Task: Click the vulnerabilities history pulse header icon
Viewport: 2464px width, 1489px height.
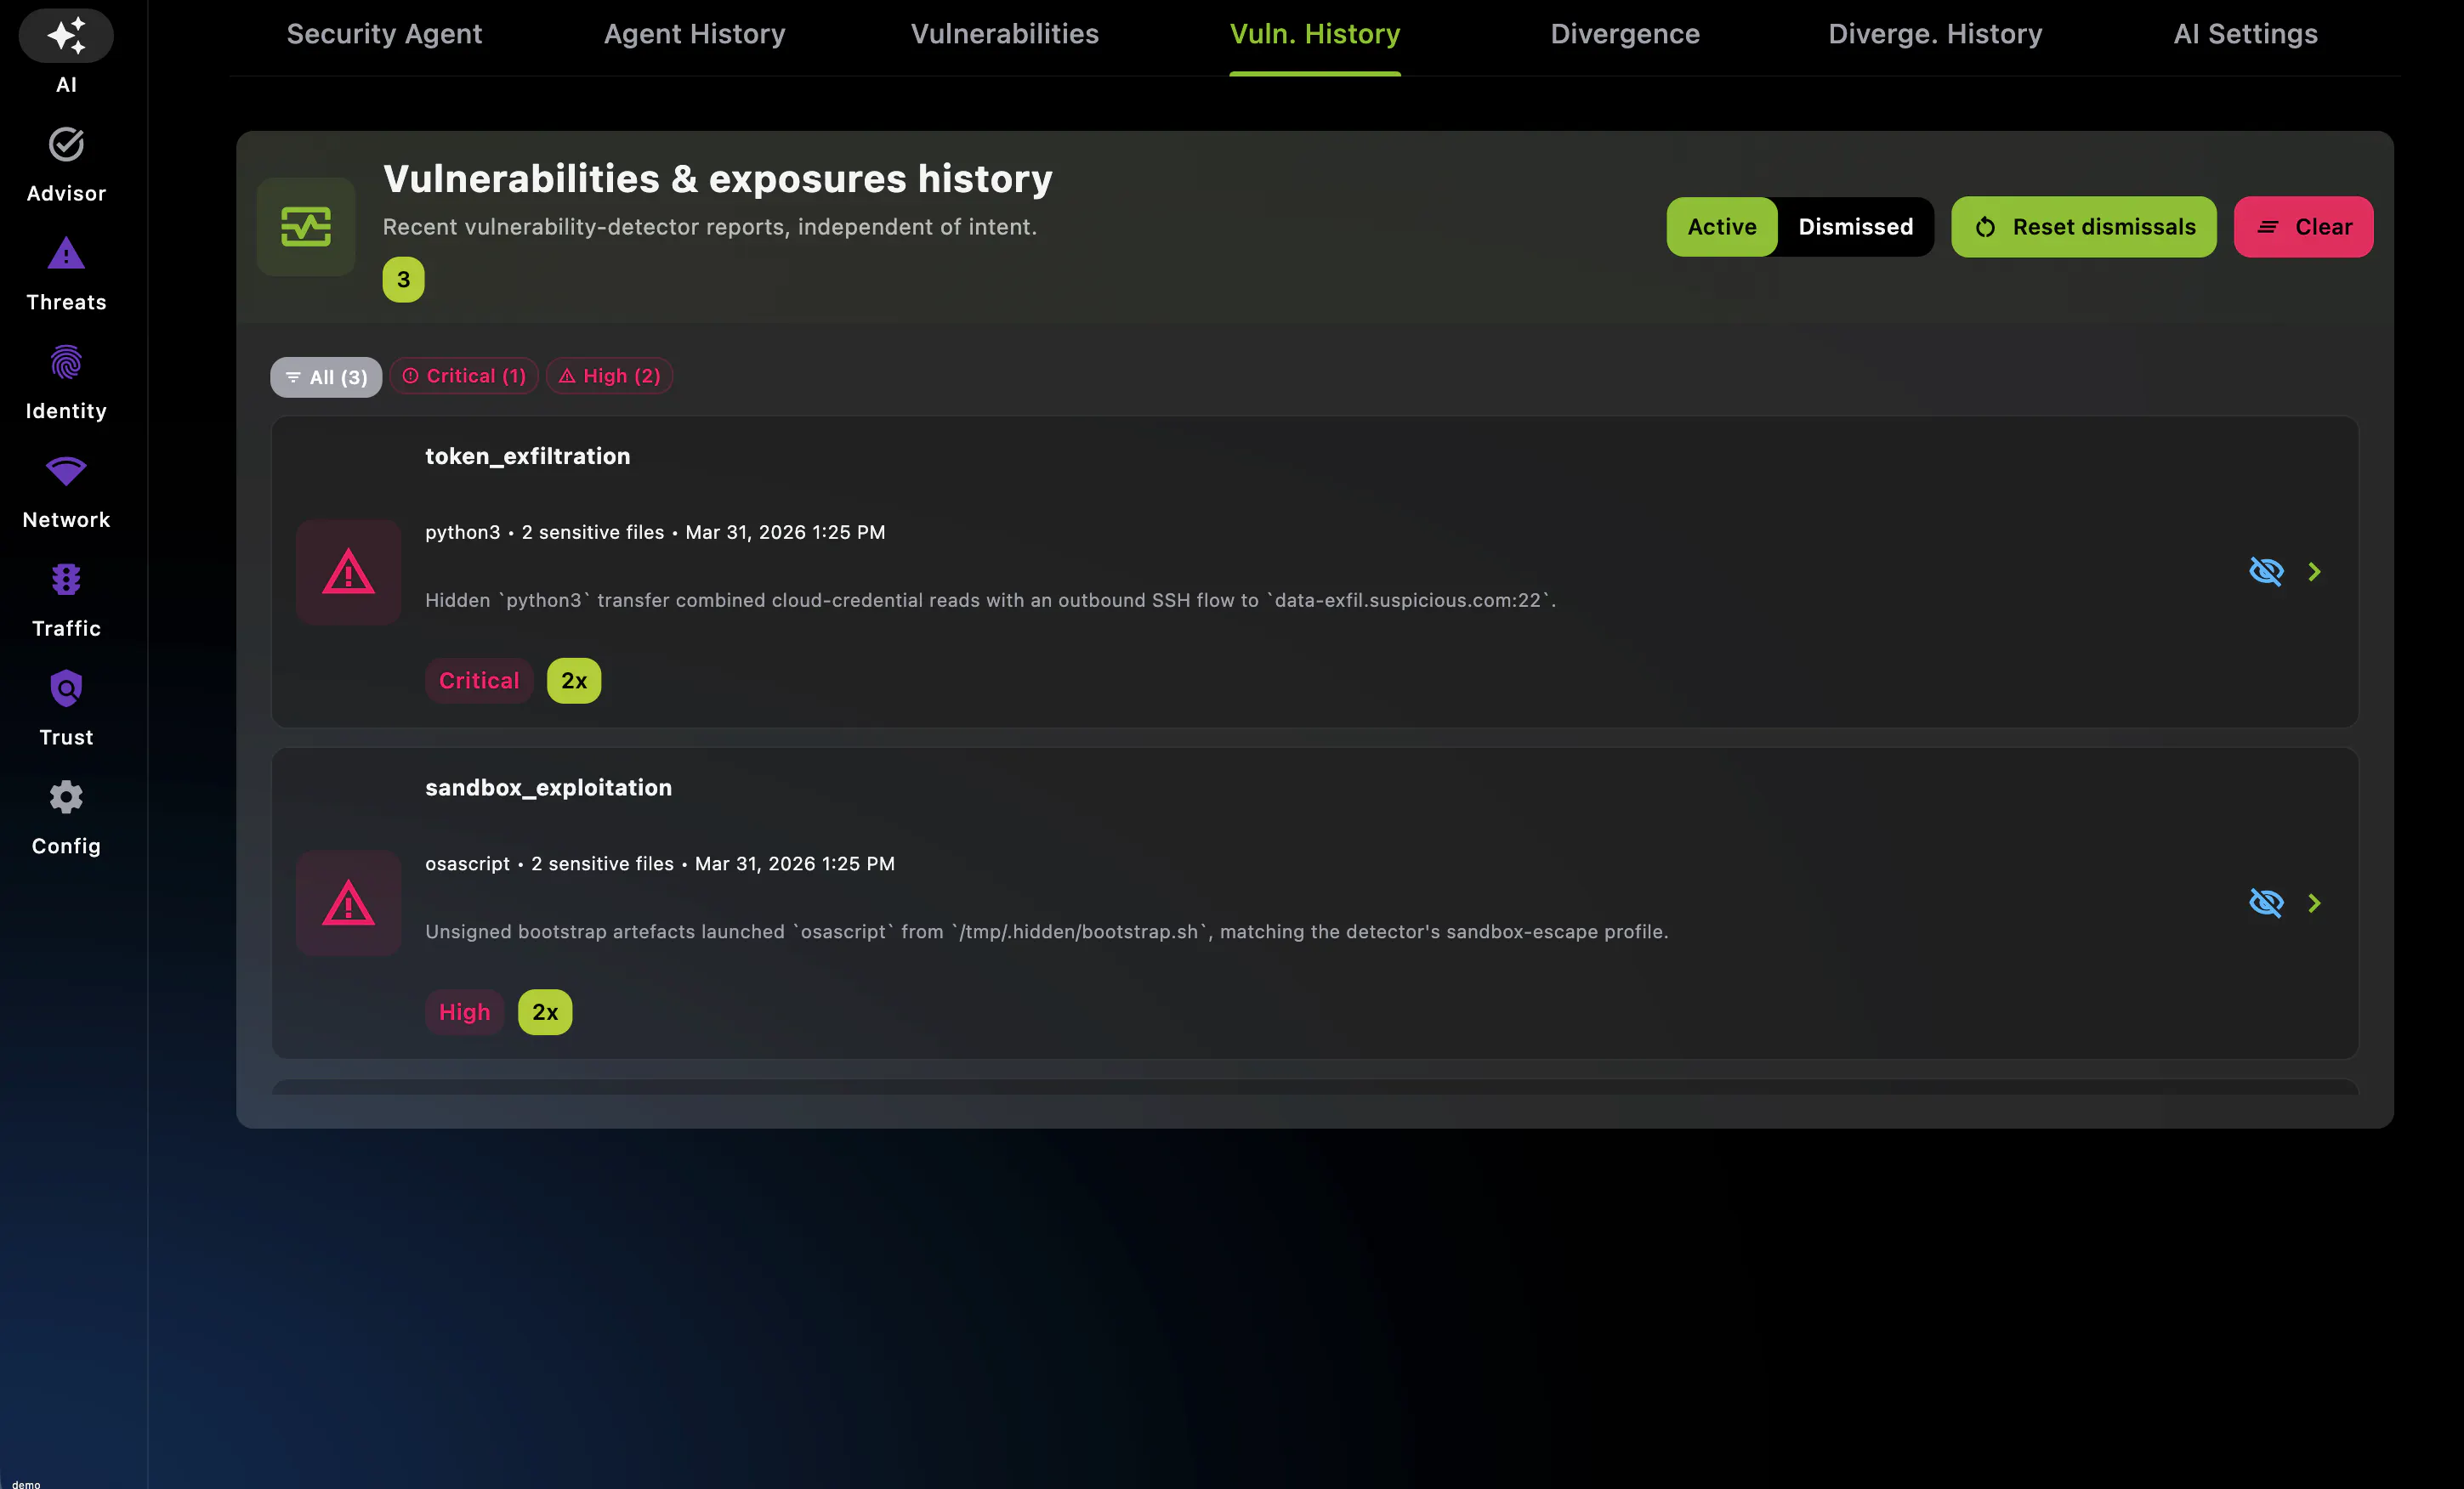Action: click(x=306, y=227)
